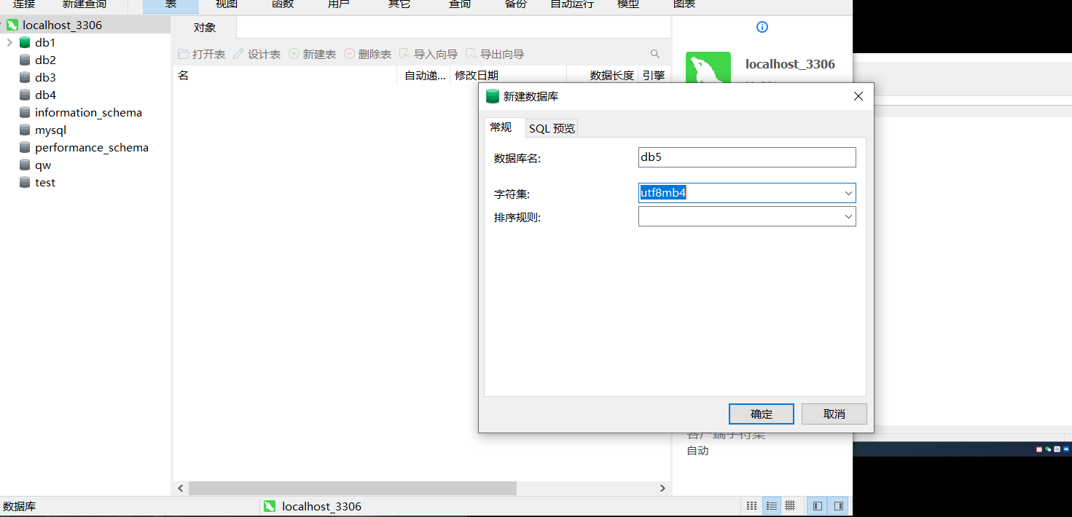Click the localhost_3306 title in the info panel
The height and width of the screenshot is (517, 1072).
click(x=790, y=64)
